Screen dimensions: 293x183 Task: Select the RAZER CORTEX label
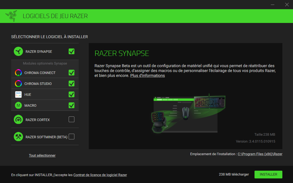pos(38,120)
